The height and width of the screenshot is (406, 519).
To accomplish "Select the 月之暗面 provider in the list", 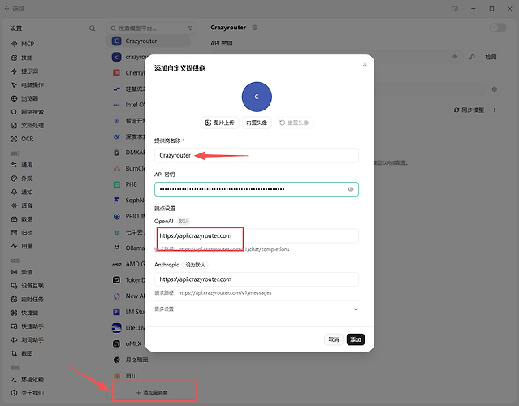I will click(149, 360).
